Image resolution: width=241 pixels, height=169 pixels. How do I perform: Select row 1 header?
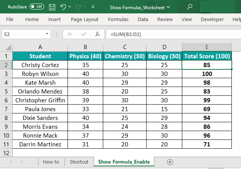[x=6, y=56]
